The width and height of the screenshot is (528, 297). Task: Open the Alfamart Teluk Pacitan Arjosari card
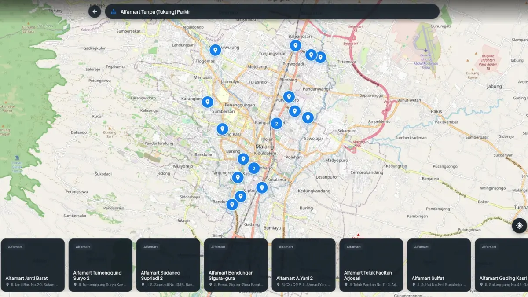(x=371, y=265)
